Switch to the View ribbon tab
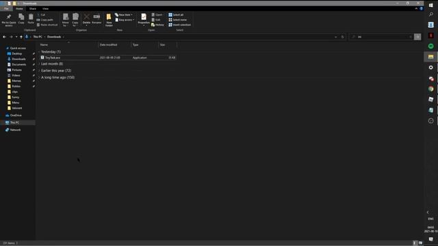The image size is (438, 246). (46, 9)
